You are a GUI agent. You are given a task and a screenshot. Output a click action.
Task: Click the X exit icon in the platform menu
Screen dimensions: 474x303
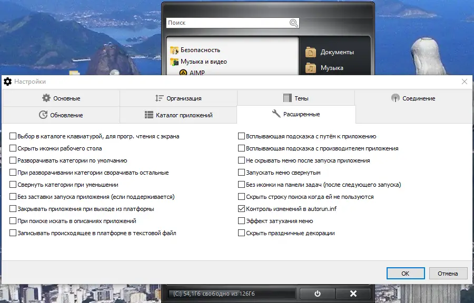[353, 294]
